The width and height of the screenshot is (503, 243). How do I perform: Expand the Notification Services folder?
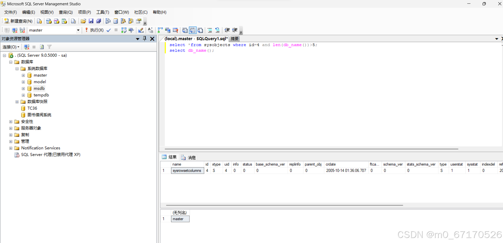click(x=11, y=148)
